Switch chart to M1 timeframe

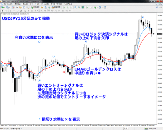click(x=41, y=11)
